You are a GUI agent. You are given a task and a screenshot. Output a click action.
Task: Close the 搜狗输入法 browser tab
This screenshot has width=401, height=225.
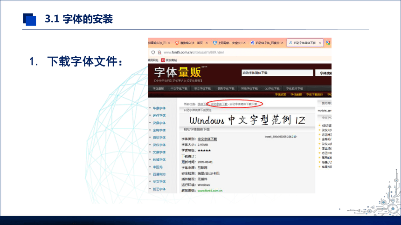coord(207,43)
